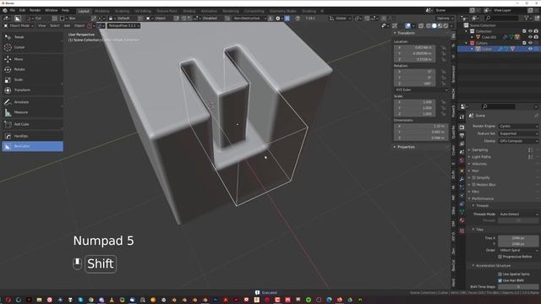Click the Tiles X value field
Viewport: 541px width, 304px height.
point(518,238)
